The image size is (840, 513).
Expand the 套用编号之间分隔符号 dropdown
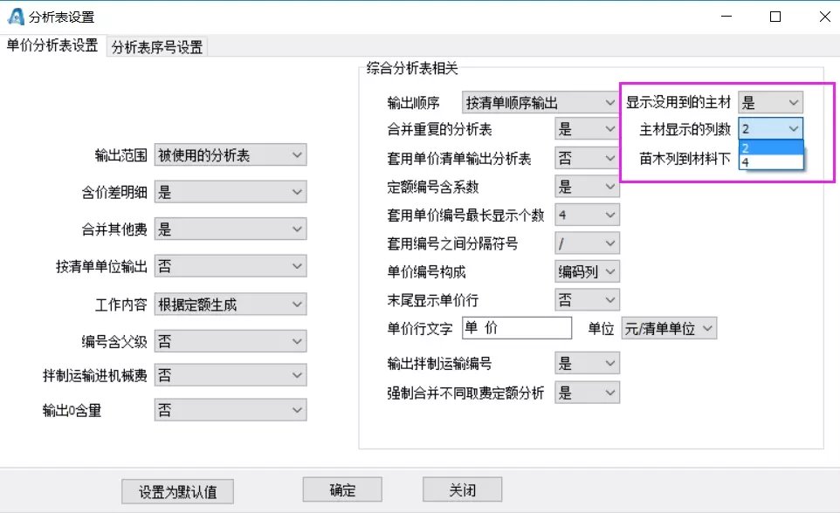pyautogui.click(x=587, y=243)
